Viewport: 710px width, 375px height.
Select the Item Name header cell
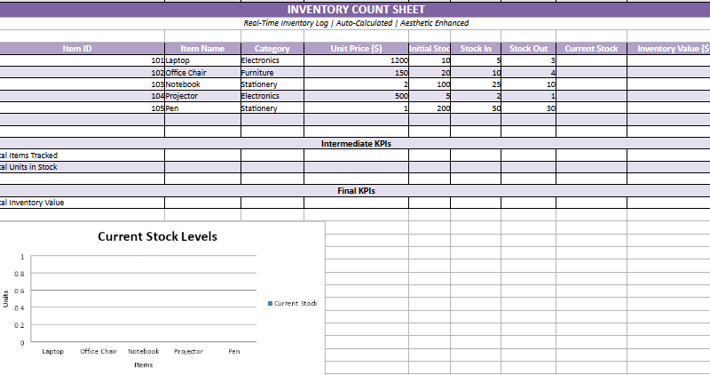pyautogui.click(x=202, y=49)
